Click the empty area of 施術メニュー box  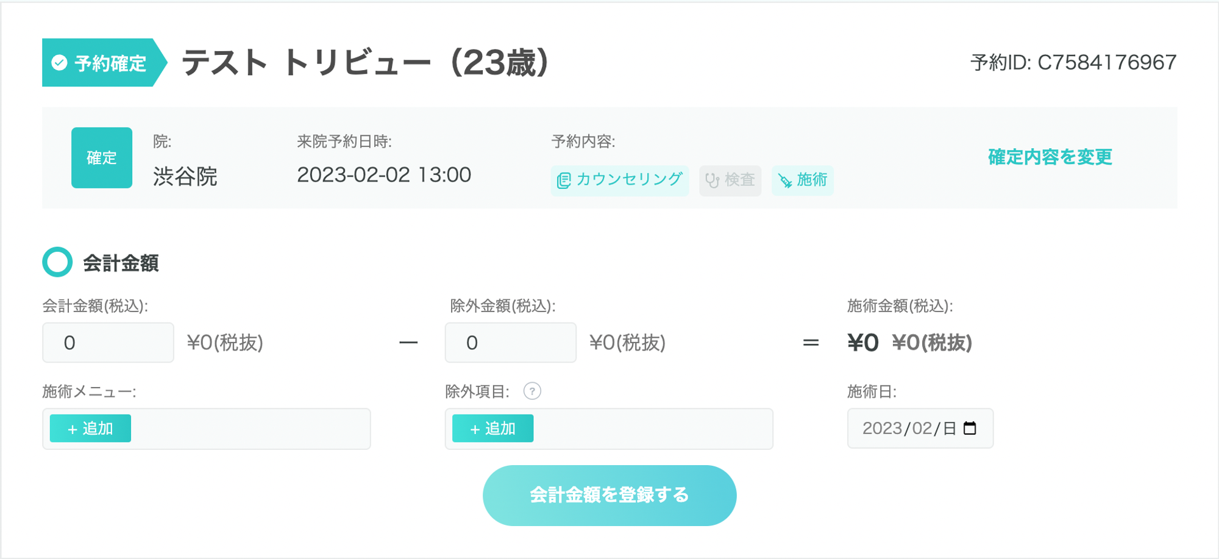point(250,429)
